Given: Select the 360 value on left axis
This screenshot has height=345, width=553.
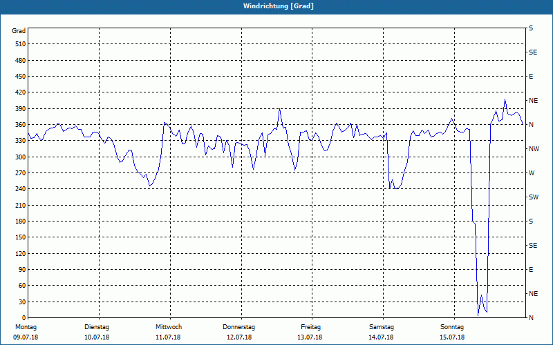Looking at the screenshot, I should point(21,125).
